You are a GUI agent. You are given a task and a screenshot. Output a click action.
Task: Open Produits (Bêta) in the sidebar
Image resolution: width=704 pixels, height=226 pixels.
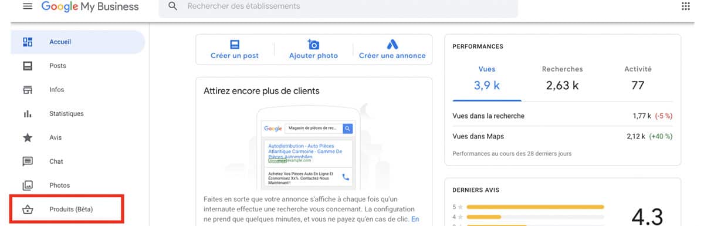tap(71, 210)
